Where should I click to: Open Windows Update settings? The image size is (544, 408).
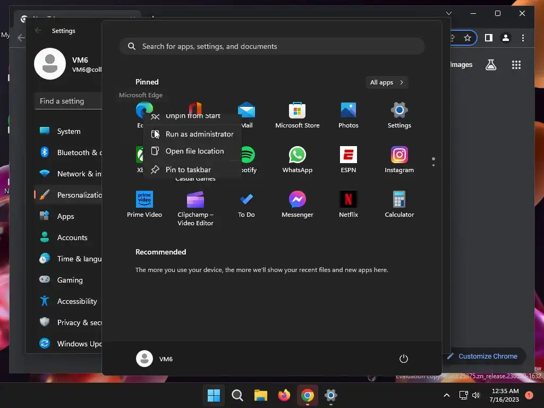click(69, 344)
